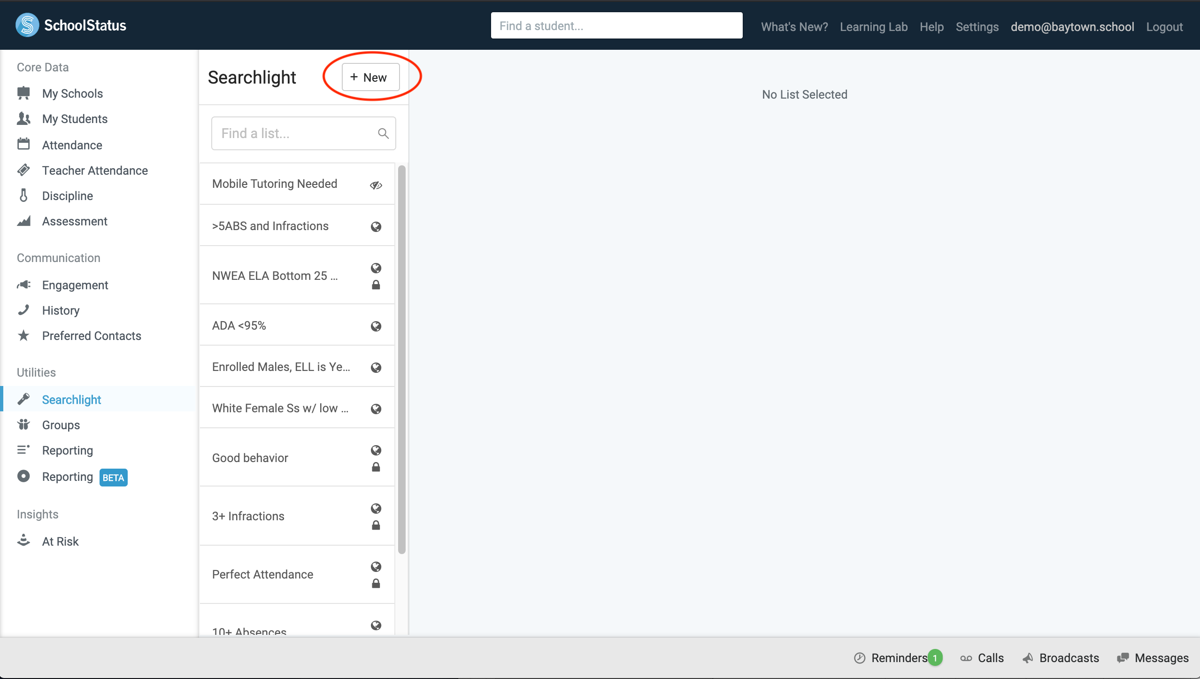Click the lock icon on Good behavior

[376, 467]
